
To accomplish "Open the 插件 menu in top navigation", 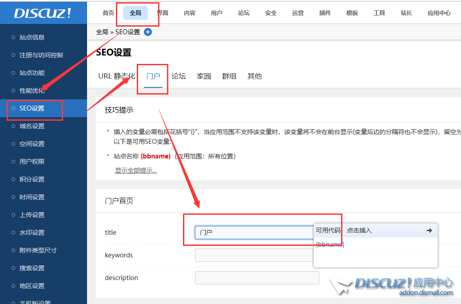I will 325,13.
